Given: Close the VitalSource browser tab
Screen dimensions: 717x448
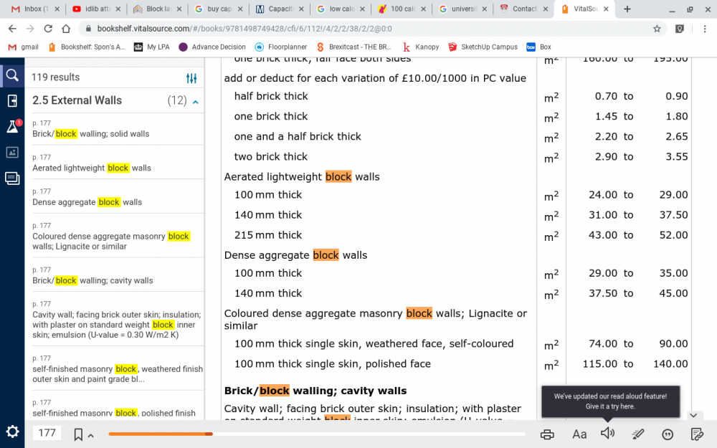Looking at the screenshot, I should [606, 9].
